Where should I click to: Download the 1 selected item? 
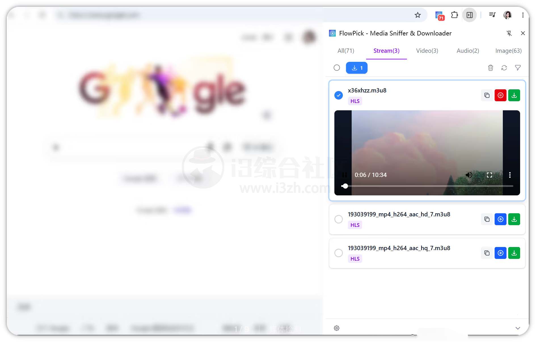click(356, 68)
